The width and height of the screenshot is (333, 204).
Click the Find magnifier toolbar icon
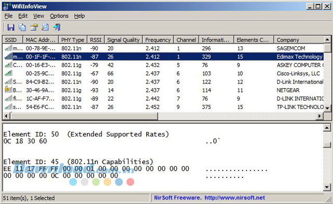(45, 28)
